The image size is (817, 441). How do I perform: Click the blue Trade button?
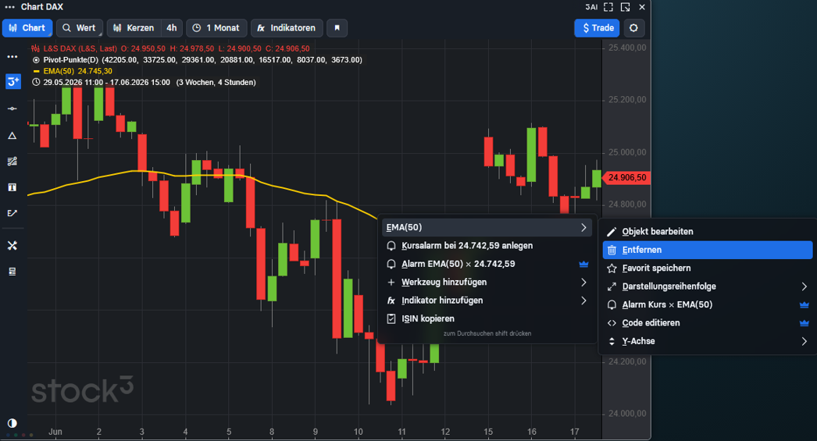pos(597,28)
